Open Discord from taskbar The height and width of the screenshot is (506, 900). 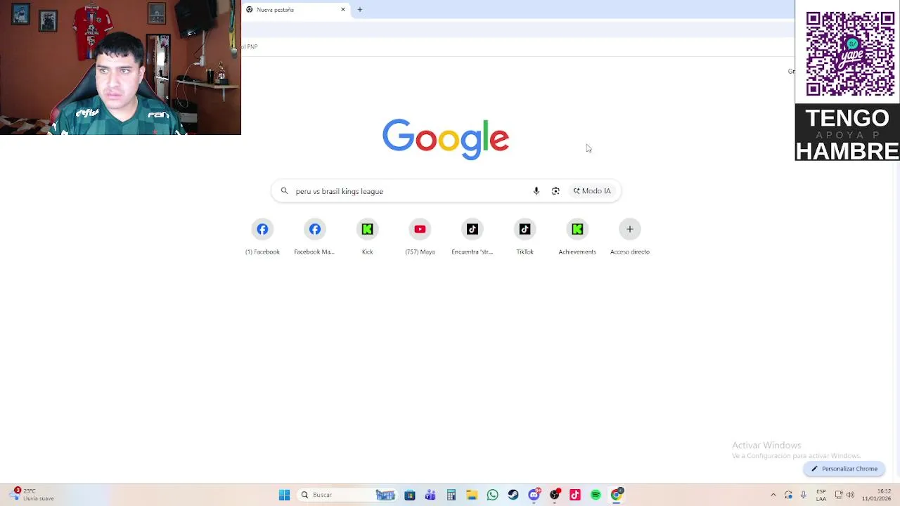pyautogui.click(x=534, y=495)
